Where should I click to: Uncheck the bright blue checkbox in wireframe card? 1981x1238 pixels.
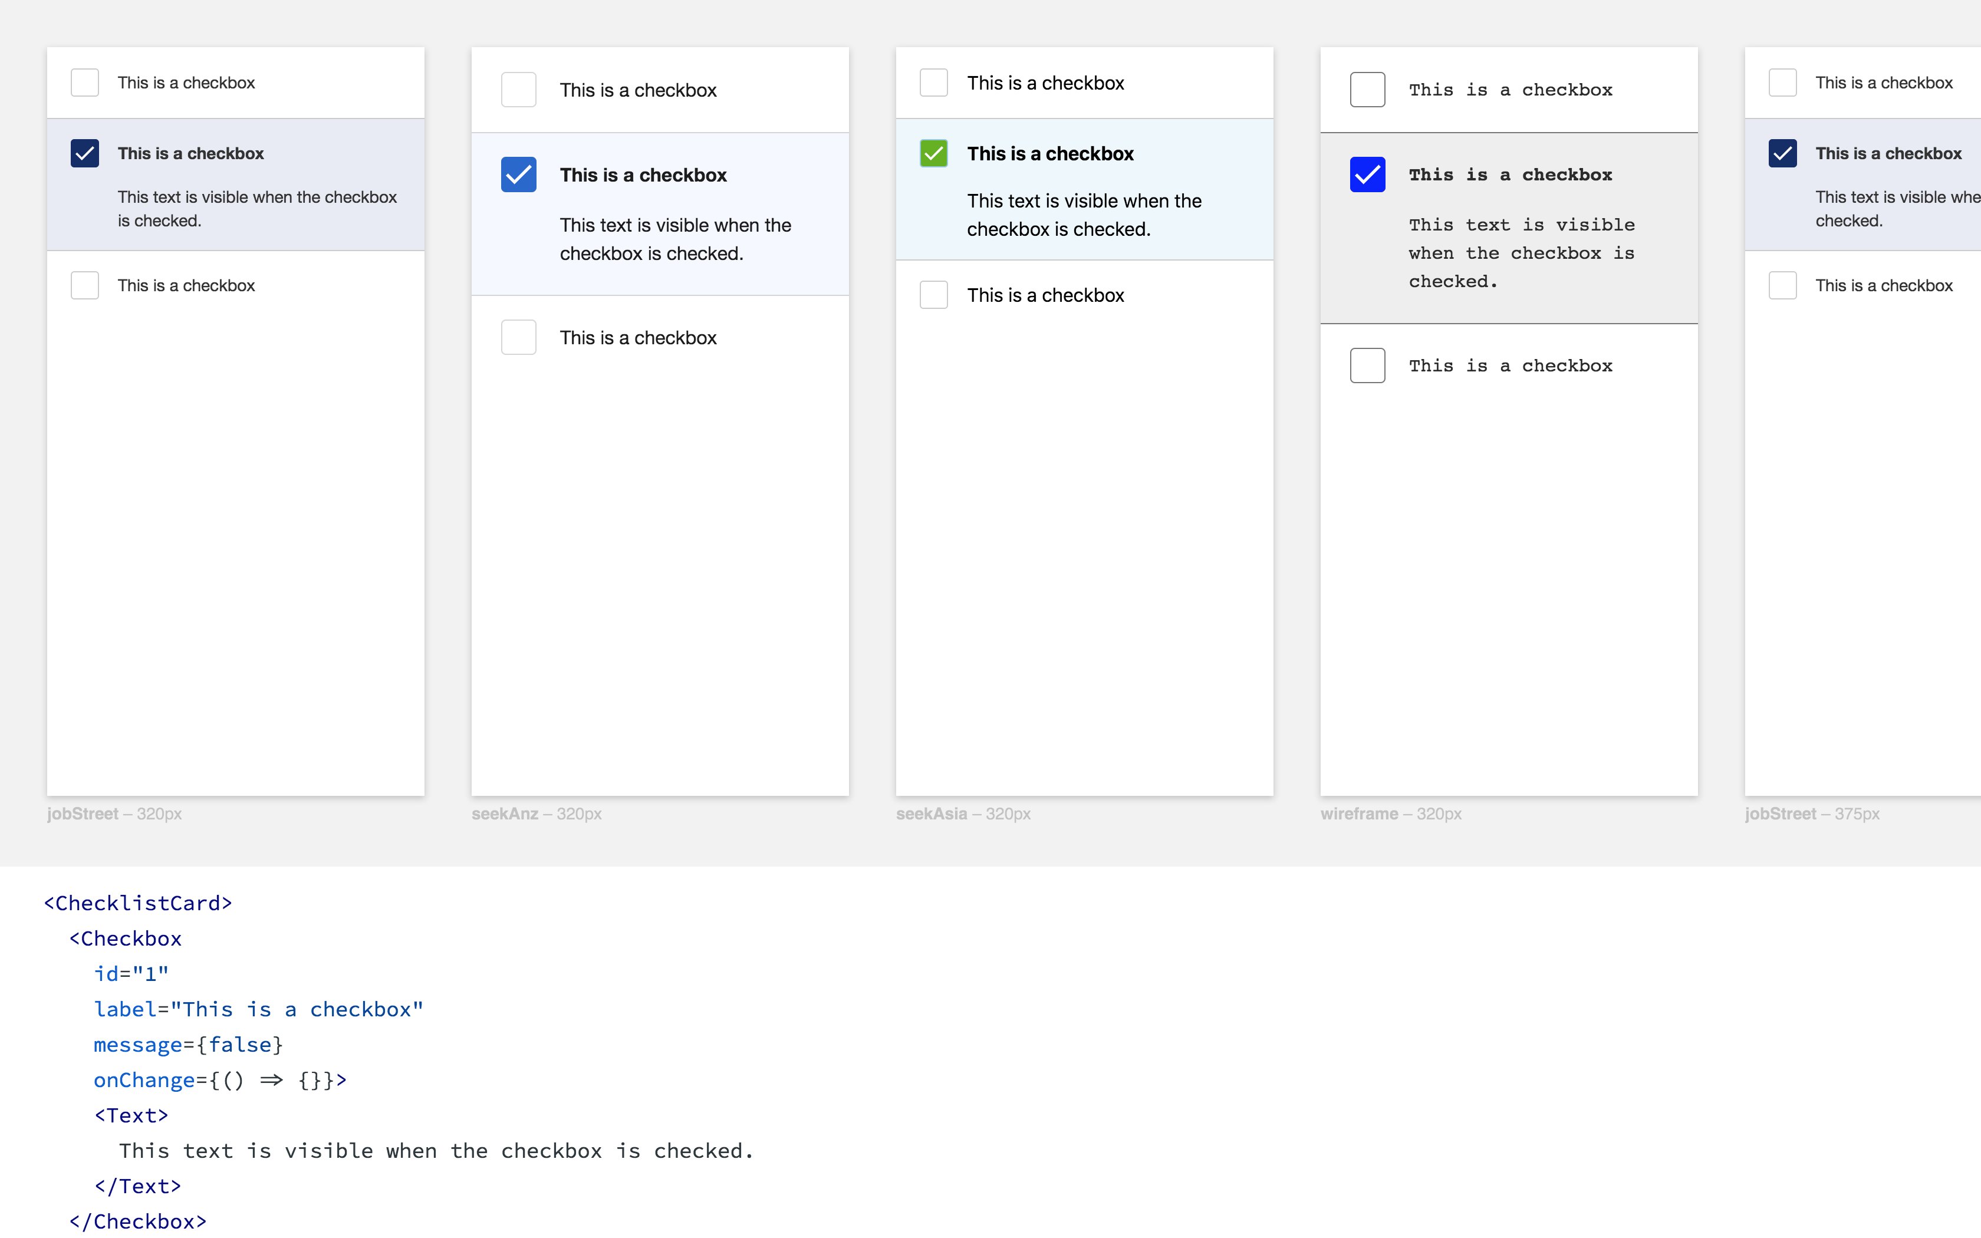coord(1367,174)
